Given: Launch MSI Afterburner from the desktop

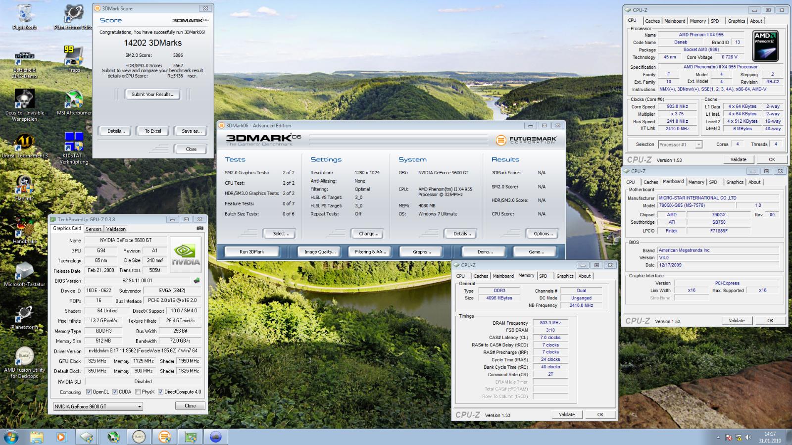Looking at the screenshot, I should point(74,102).
